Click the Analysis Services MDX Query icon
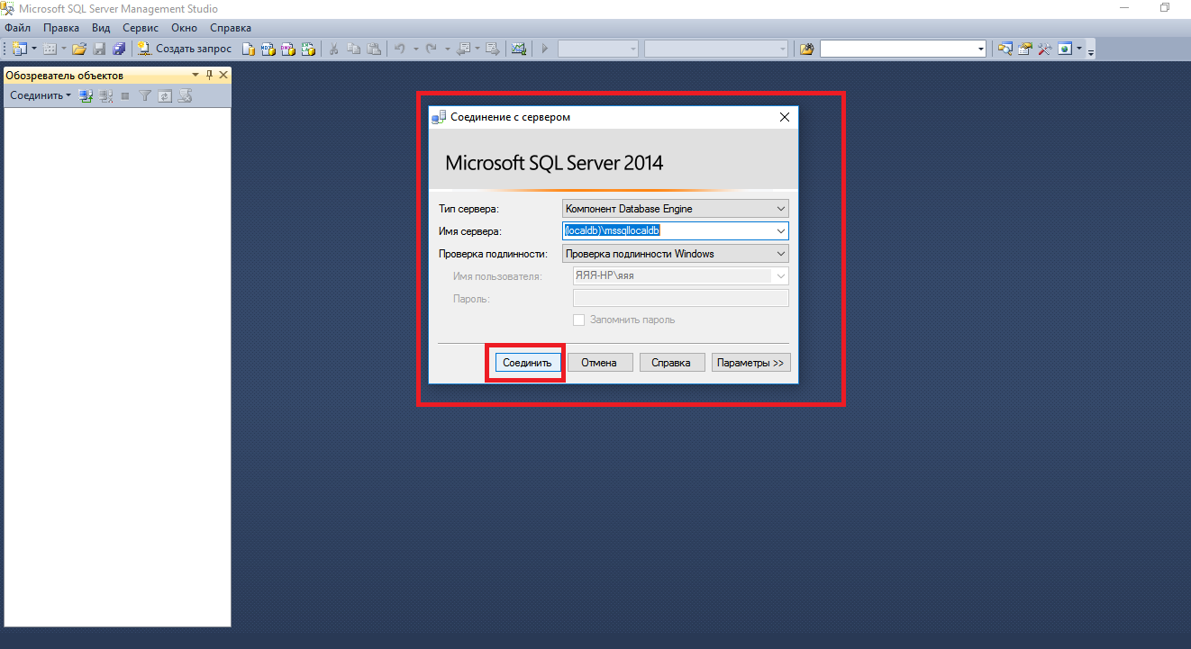Viewport: 1191px width, 649px height. click(x=268, y=49)
